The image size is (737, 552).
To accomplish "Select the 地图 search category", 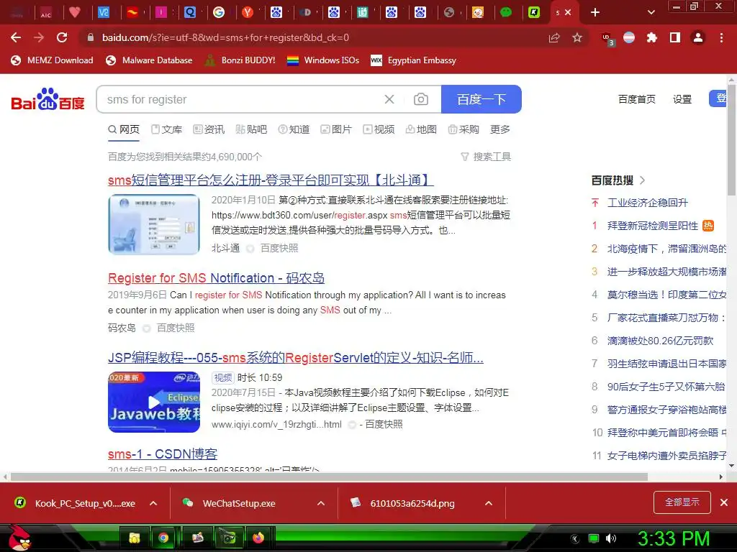I will tap(421, 129).
